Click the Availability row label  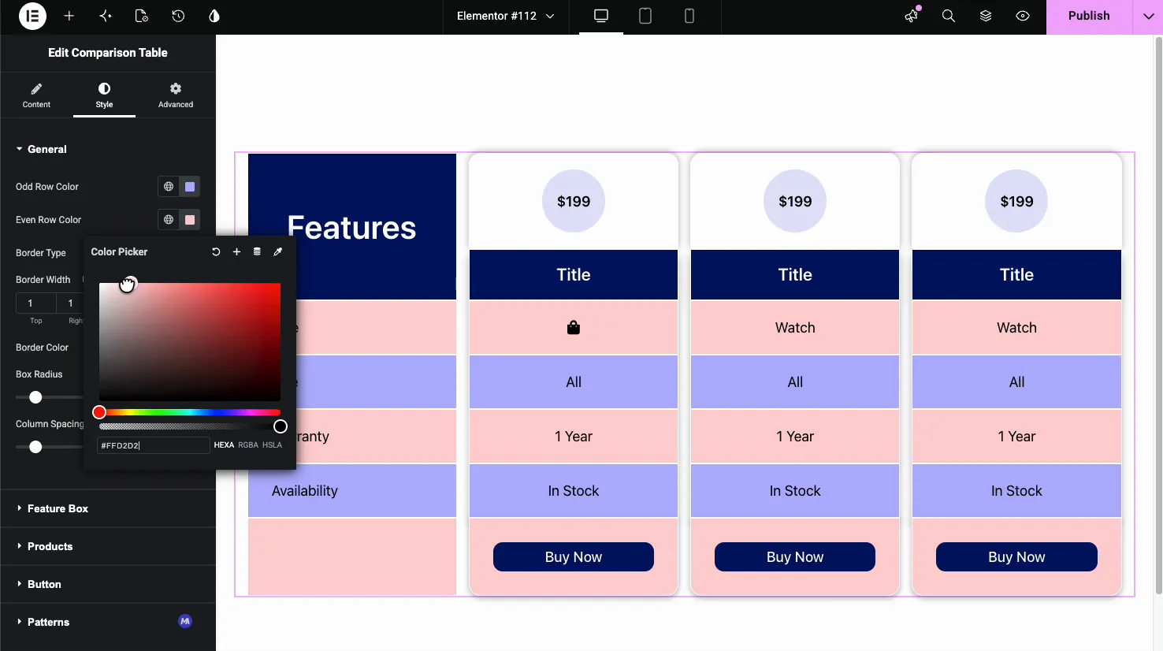tap(305, 491)
